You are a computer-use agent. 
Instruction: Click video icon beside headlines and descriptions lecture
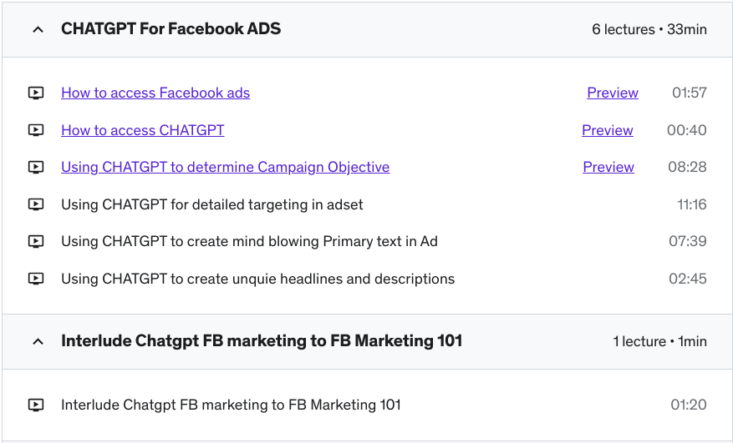click(x=36, y=279)
